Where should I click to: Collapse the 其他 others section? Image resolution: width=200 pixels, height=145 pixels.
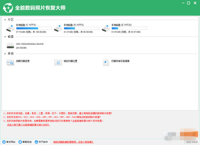coord(5,54)
